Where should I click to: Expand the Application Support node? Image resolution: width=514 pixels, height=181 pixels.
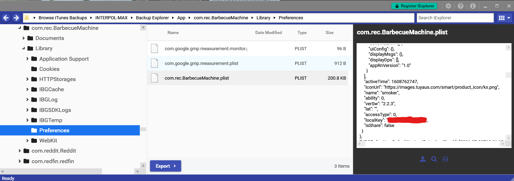pos(27,59)
